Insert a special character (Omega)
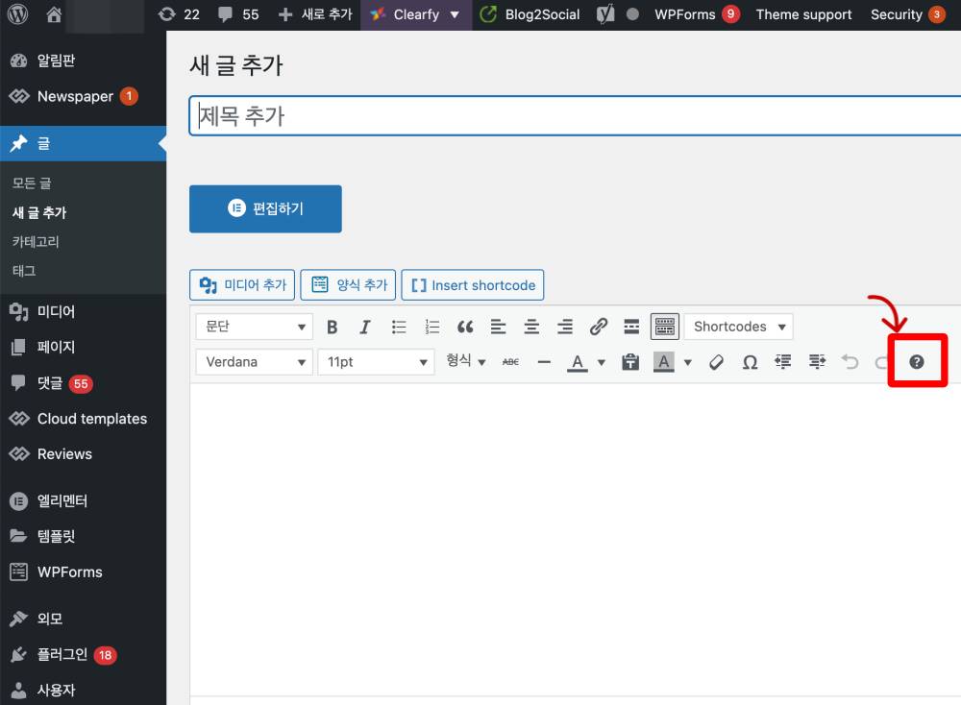This screenshot has width=961, height=705. 750,362
